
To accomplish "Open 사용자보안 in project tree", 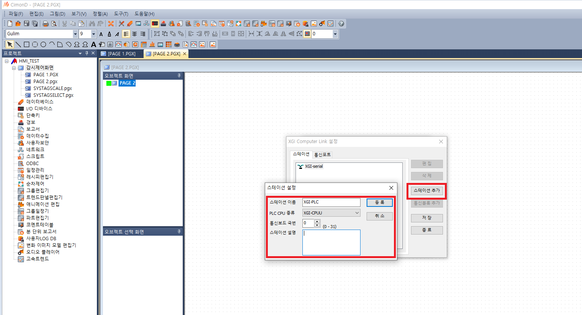I will (x=38, y=143).
